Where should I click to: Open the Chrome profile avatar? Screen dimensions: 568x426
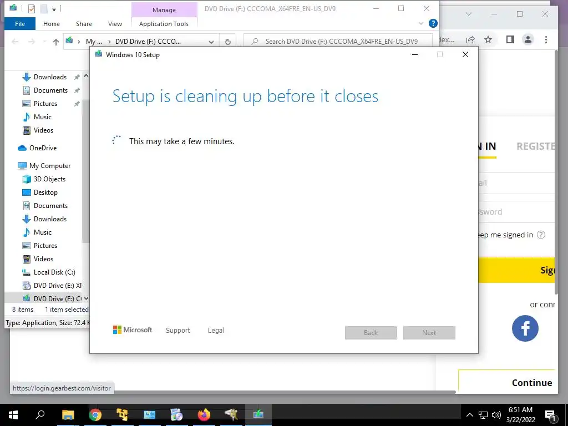[528, 39]
